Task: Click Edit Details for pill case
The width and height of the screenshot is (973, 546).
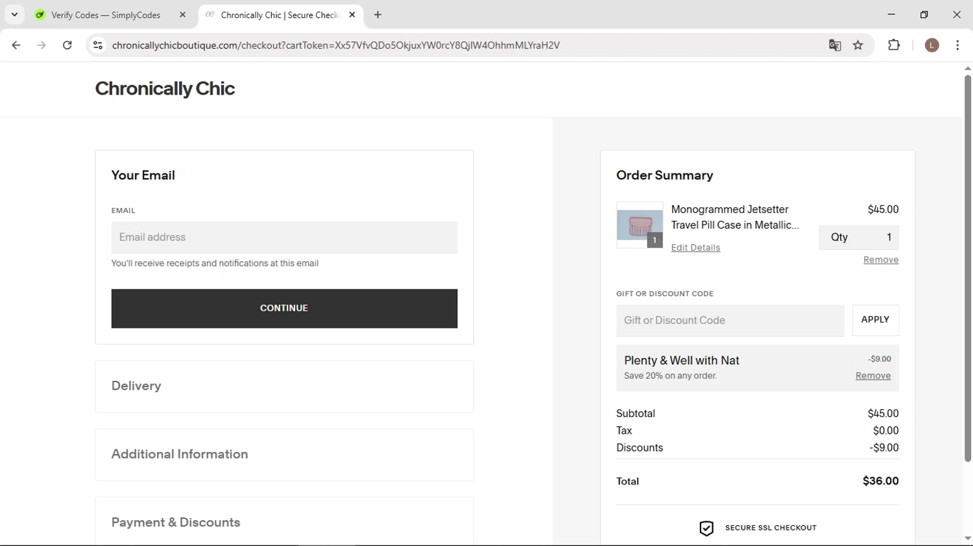Action: [x=695, y=247]
